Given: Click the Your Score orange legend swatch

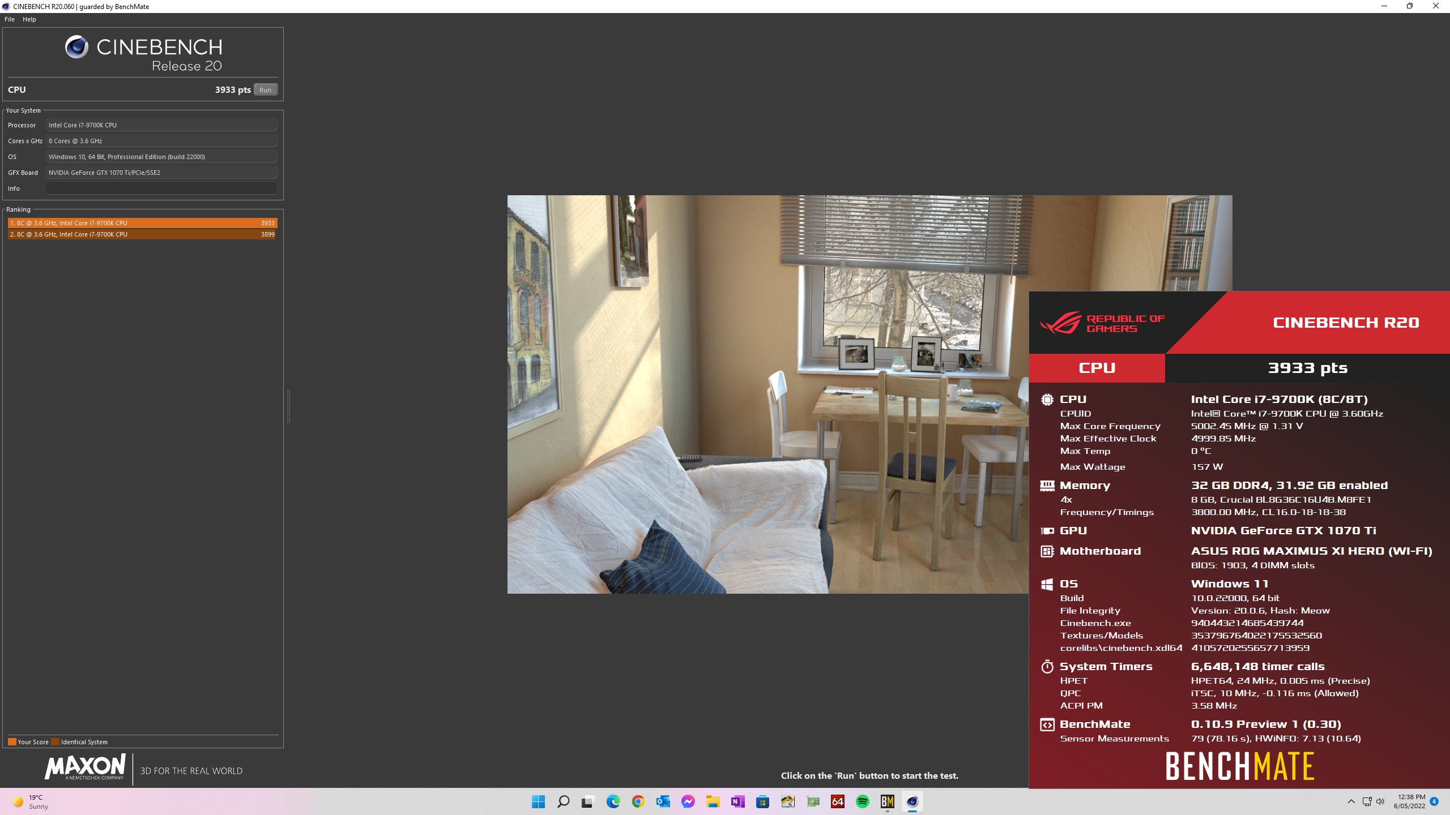Looking at the screenshot, I should (12, 741).
